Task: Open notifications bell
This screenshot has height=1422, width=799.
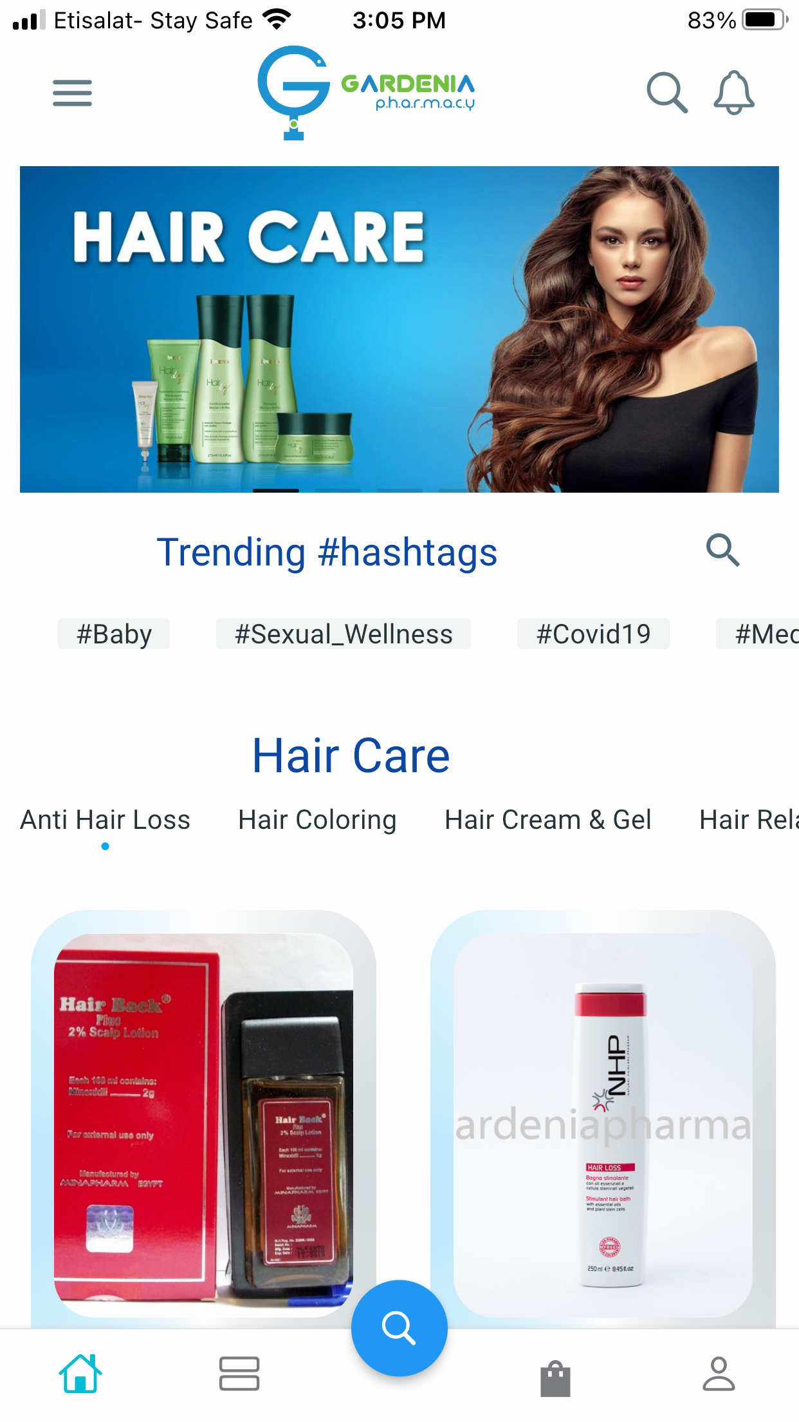Action: click(733, 93)
